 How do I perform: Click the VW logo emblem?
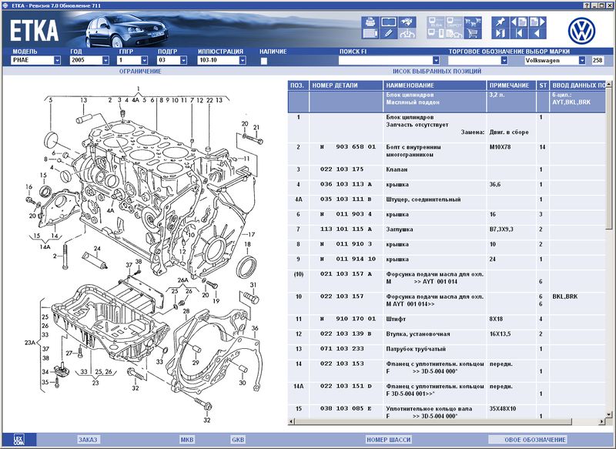[x=582, y=29]
